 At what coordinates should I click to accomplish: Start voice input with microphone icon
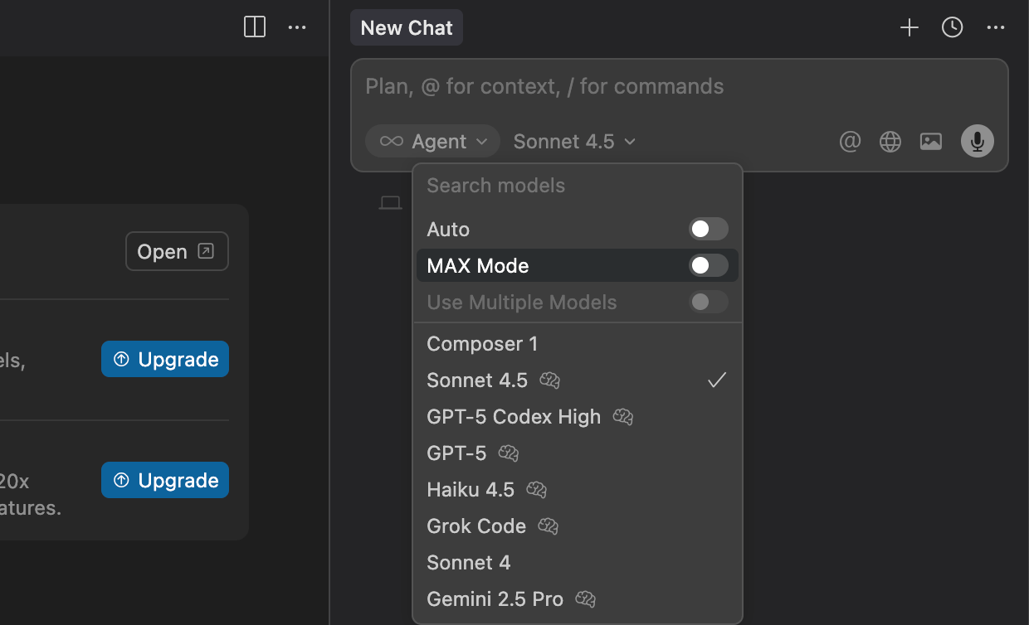(x=977, y=142)
